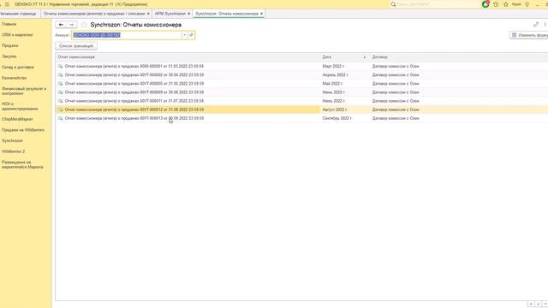The width and height of the screenshot is (548, 308).
Task: Open the Склад и доставка section
Action: click(x=18, y=67)
